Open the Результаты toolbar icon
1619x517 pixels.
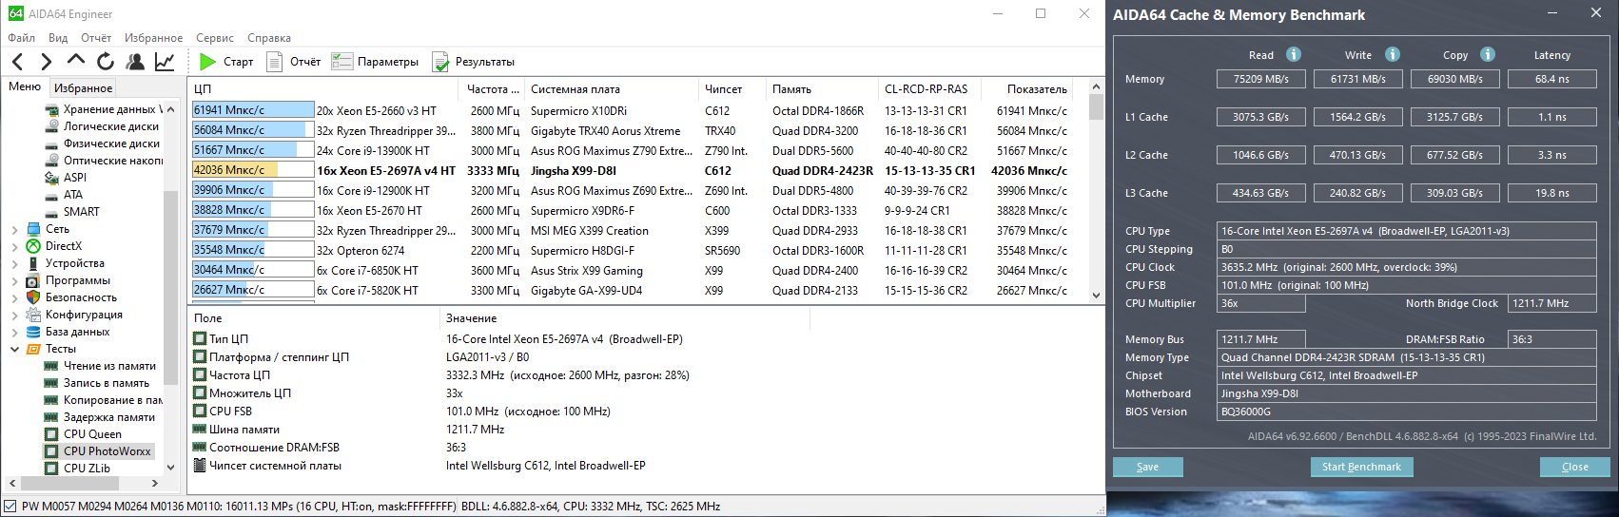tap(440, 62)
